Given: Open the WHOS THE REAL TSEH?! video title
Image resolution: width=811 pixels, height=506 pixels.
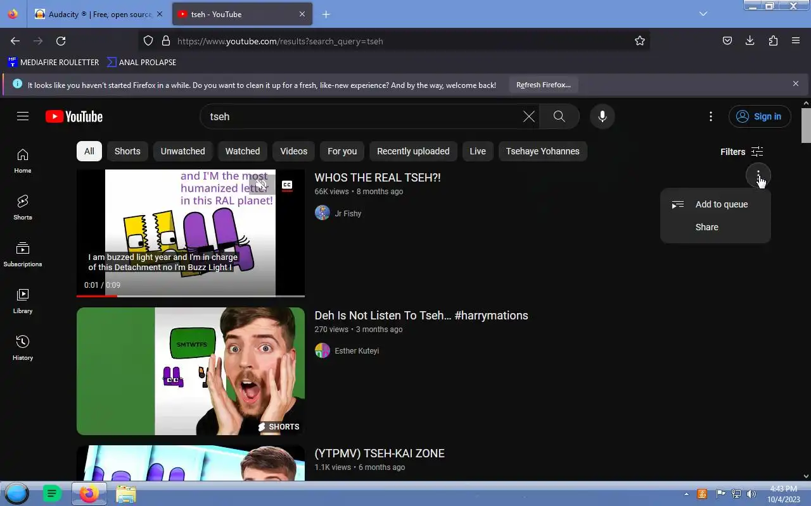Looking at the screenshot, I should point(378,178).
